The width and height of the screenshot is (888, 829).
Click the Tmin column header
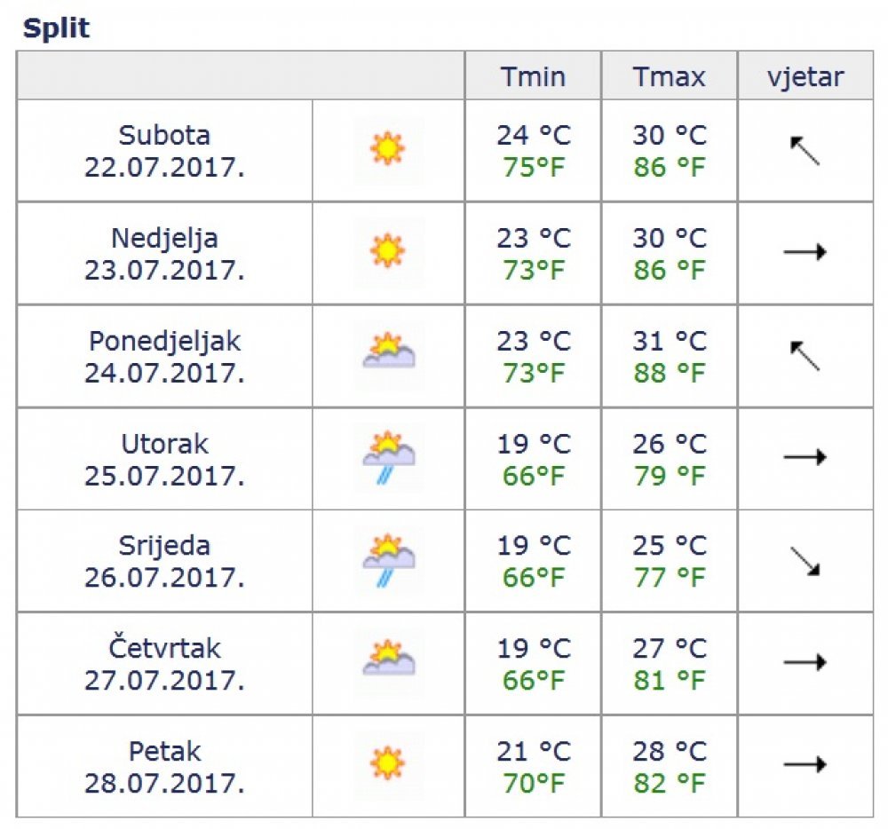point(533,75)
